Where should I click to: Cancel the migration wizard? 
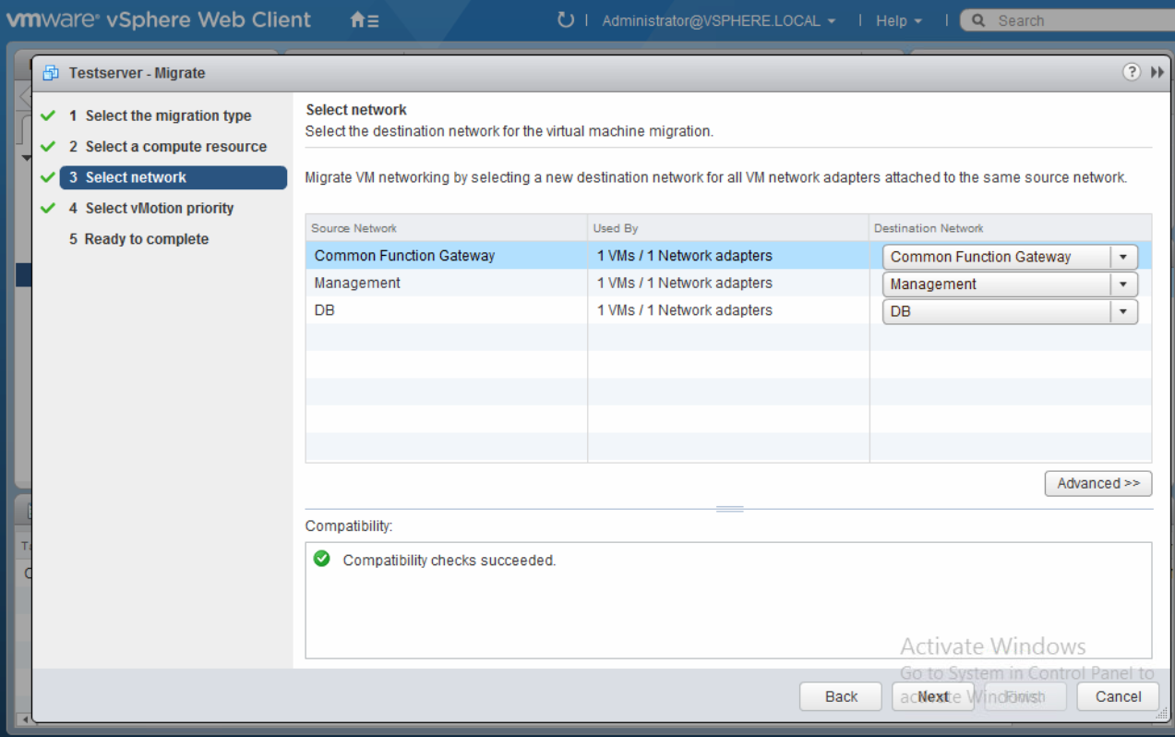[1118, 696]
